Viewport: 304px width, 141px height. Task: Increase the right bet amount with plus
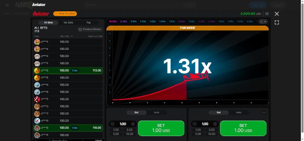[x=215, y=124]
